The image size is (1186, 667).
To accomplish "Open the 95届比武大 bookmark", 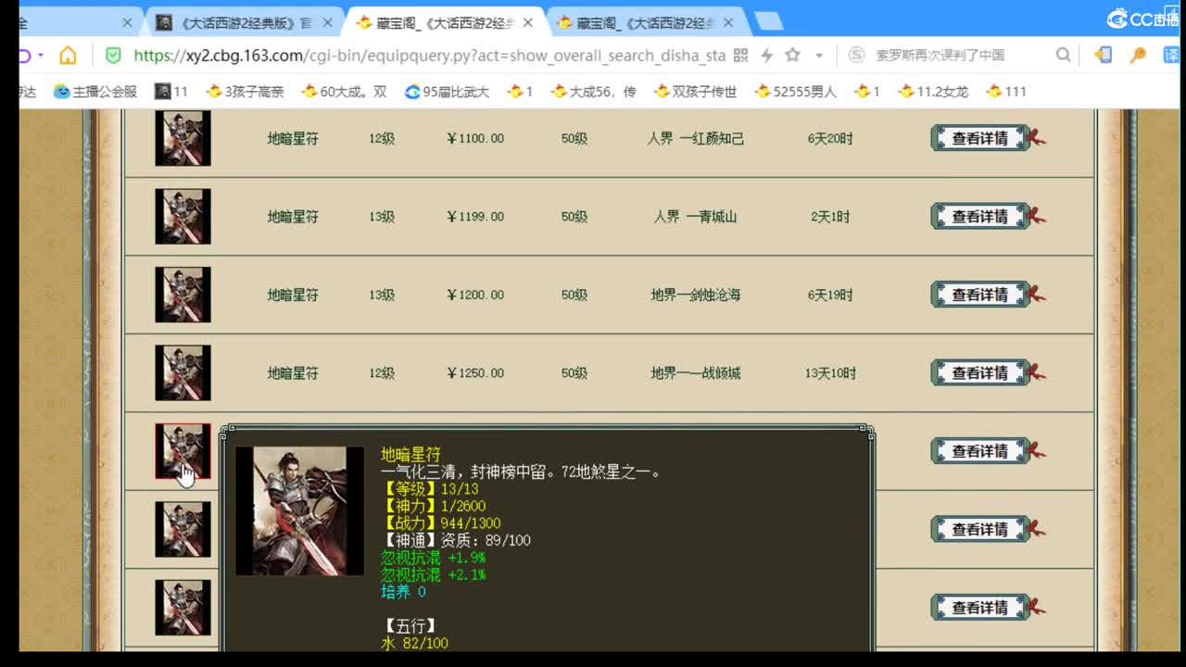I will 448,92.
